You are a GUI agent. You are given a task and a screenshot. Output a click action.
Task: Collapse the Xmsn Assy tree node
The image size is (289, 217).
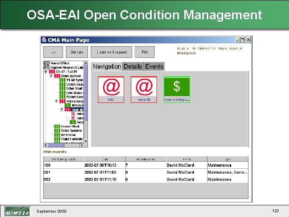(57, 101)
